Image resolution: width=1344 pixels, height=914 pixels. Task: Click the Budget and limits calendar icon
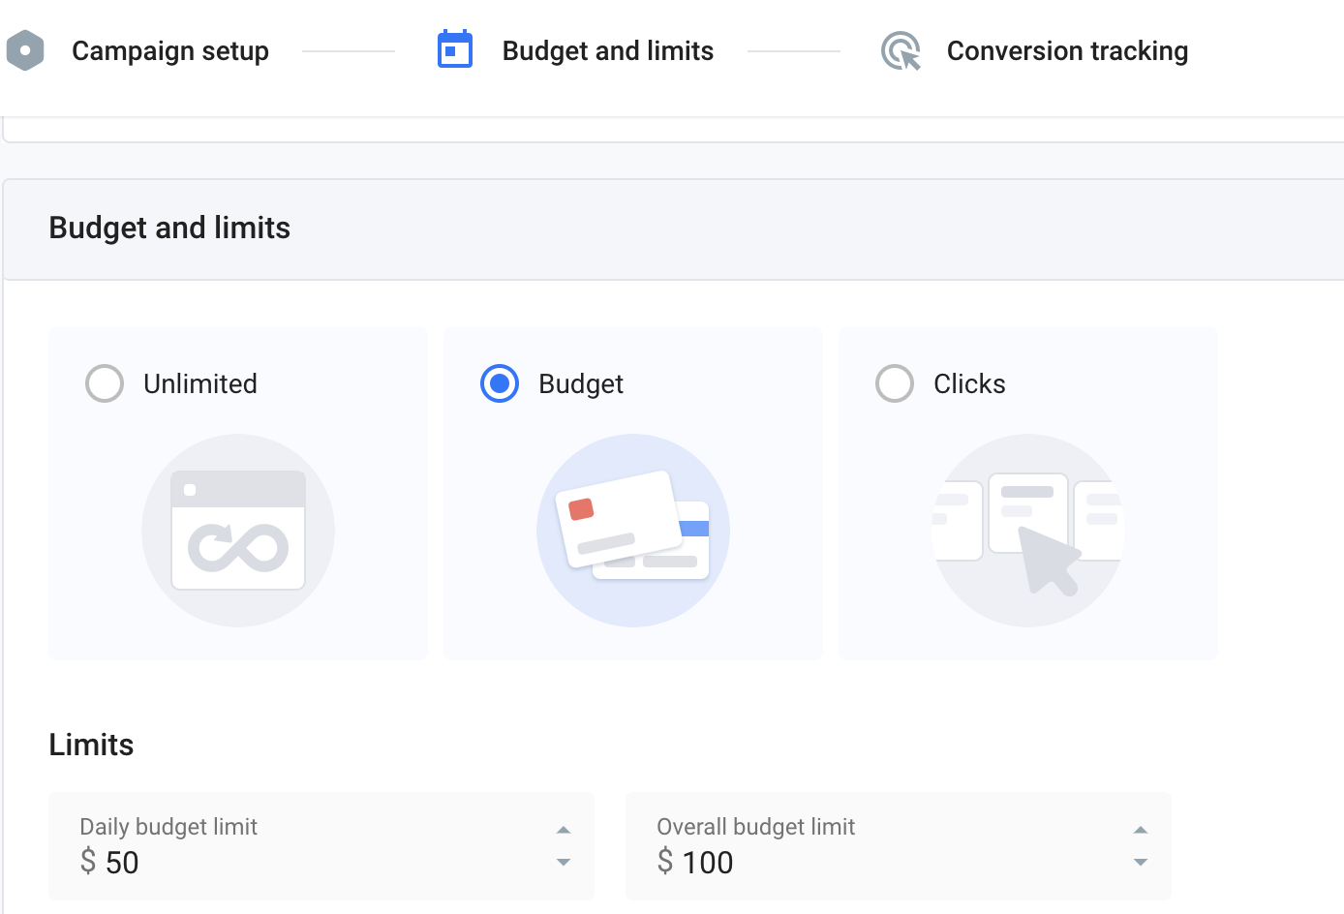[455, 50]
